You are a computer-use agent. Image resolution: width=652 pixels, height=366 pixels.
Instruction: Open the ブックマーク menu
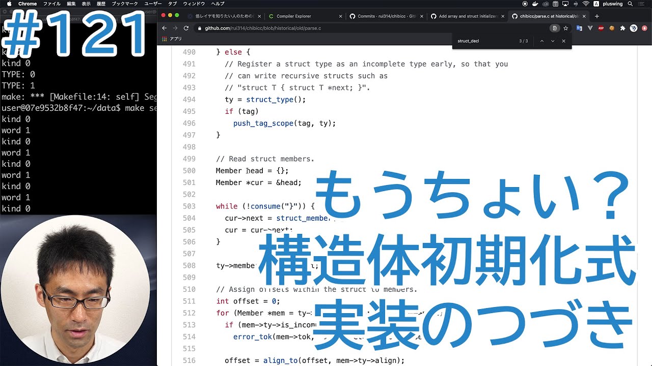125,4
